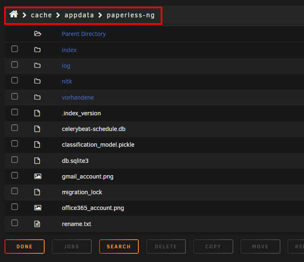This screenshot has height=262, width=304.
Task: Click file icon of classification_model.pickle
Action: 37,145
